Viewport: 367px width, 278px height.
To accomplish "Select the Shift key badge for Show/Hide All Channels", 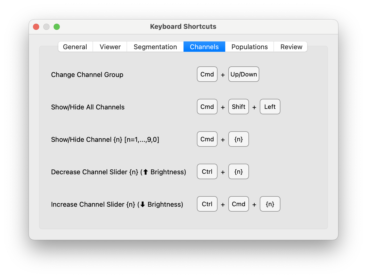I will pyautogui.click(x=238, y=107).
